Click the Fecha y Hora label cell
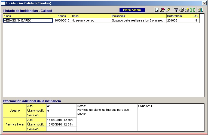 (x=15, y=124)
